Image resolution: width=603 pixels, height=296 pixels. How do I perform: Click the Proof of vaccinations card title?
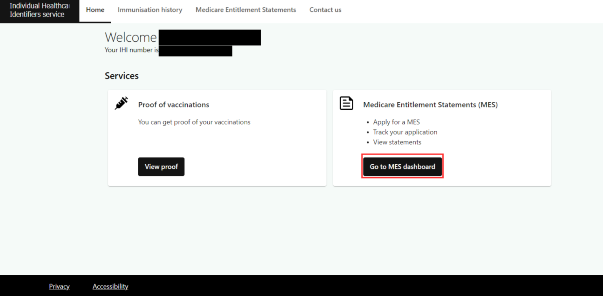pos(174,105)
